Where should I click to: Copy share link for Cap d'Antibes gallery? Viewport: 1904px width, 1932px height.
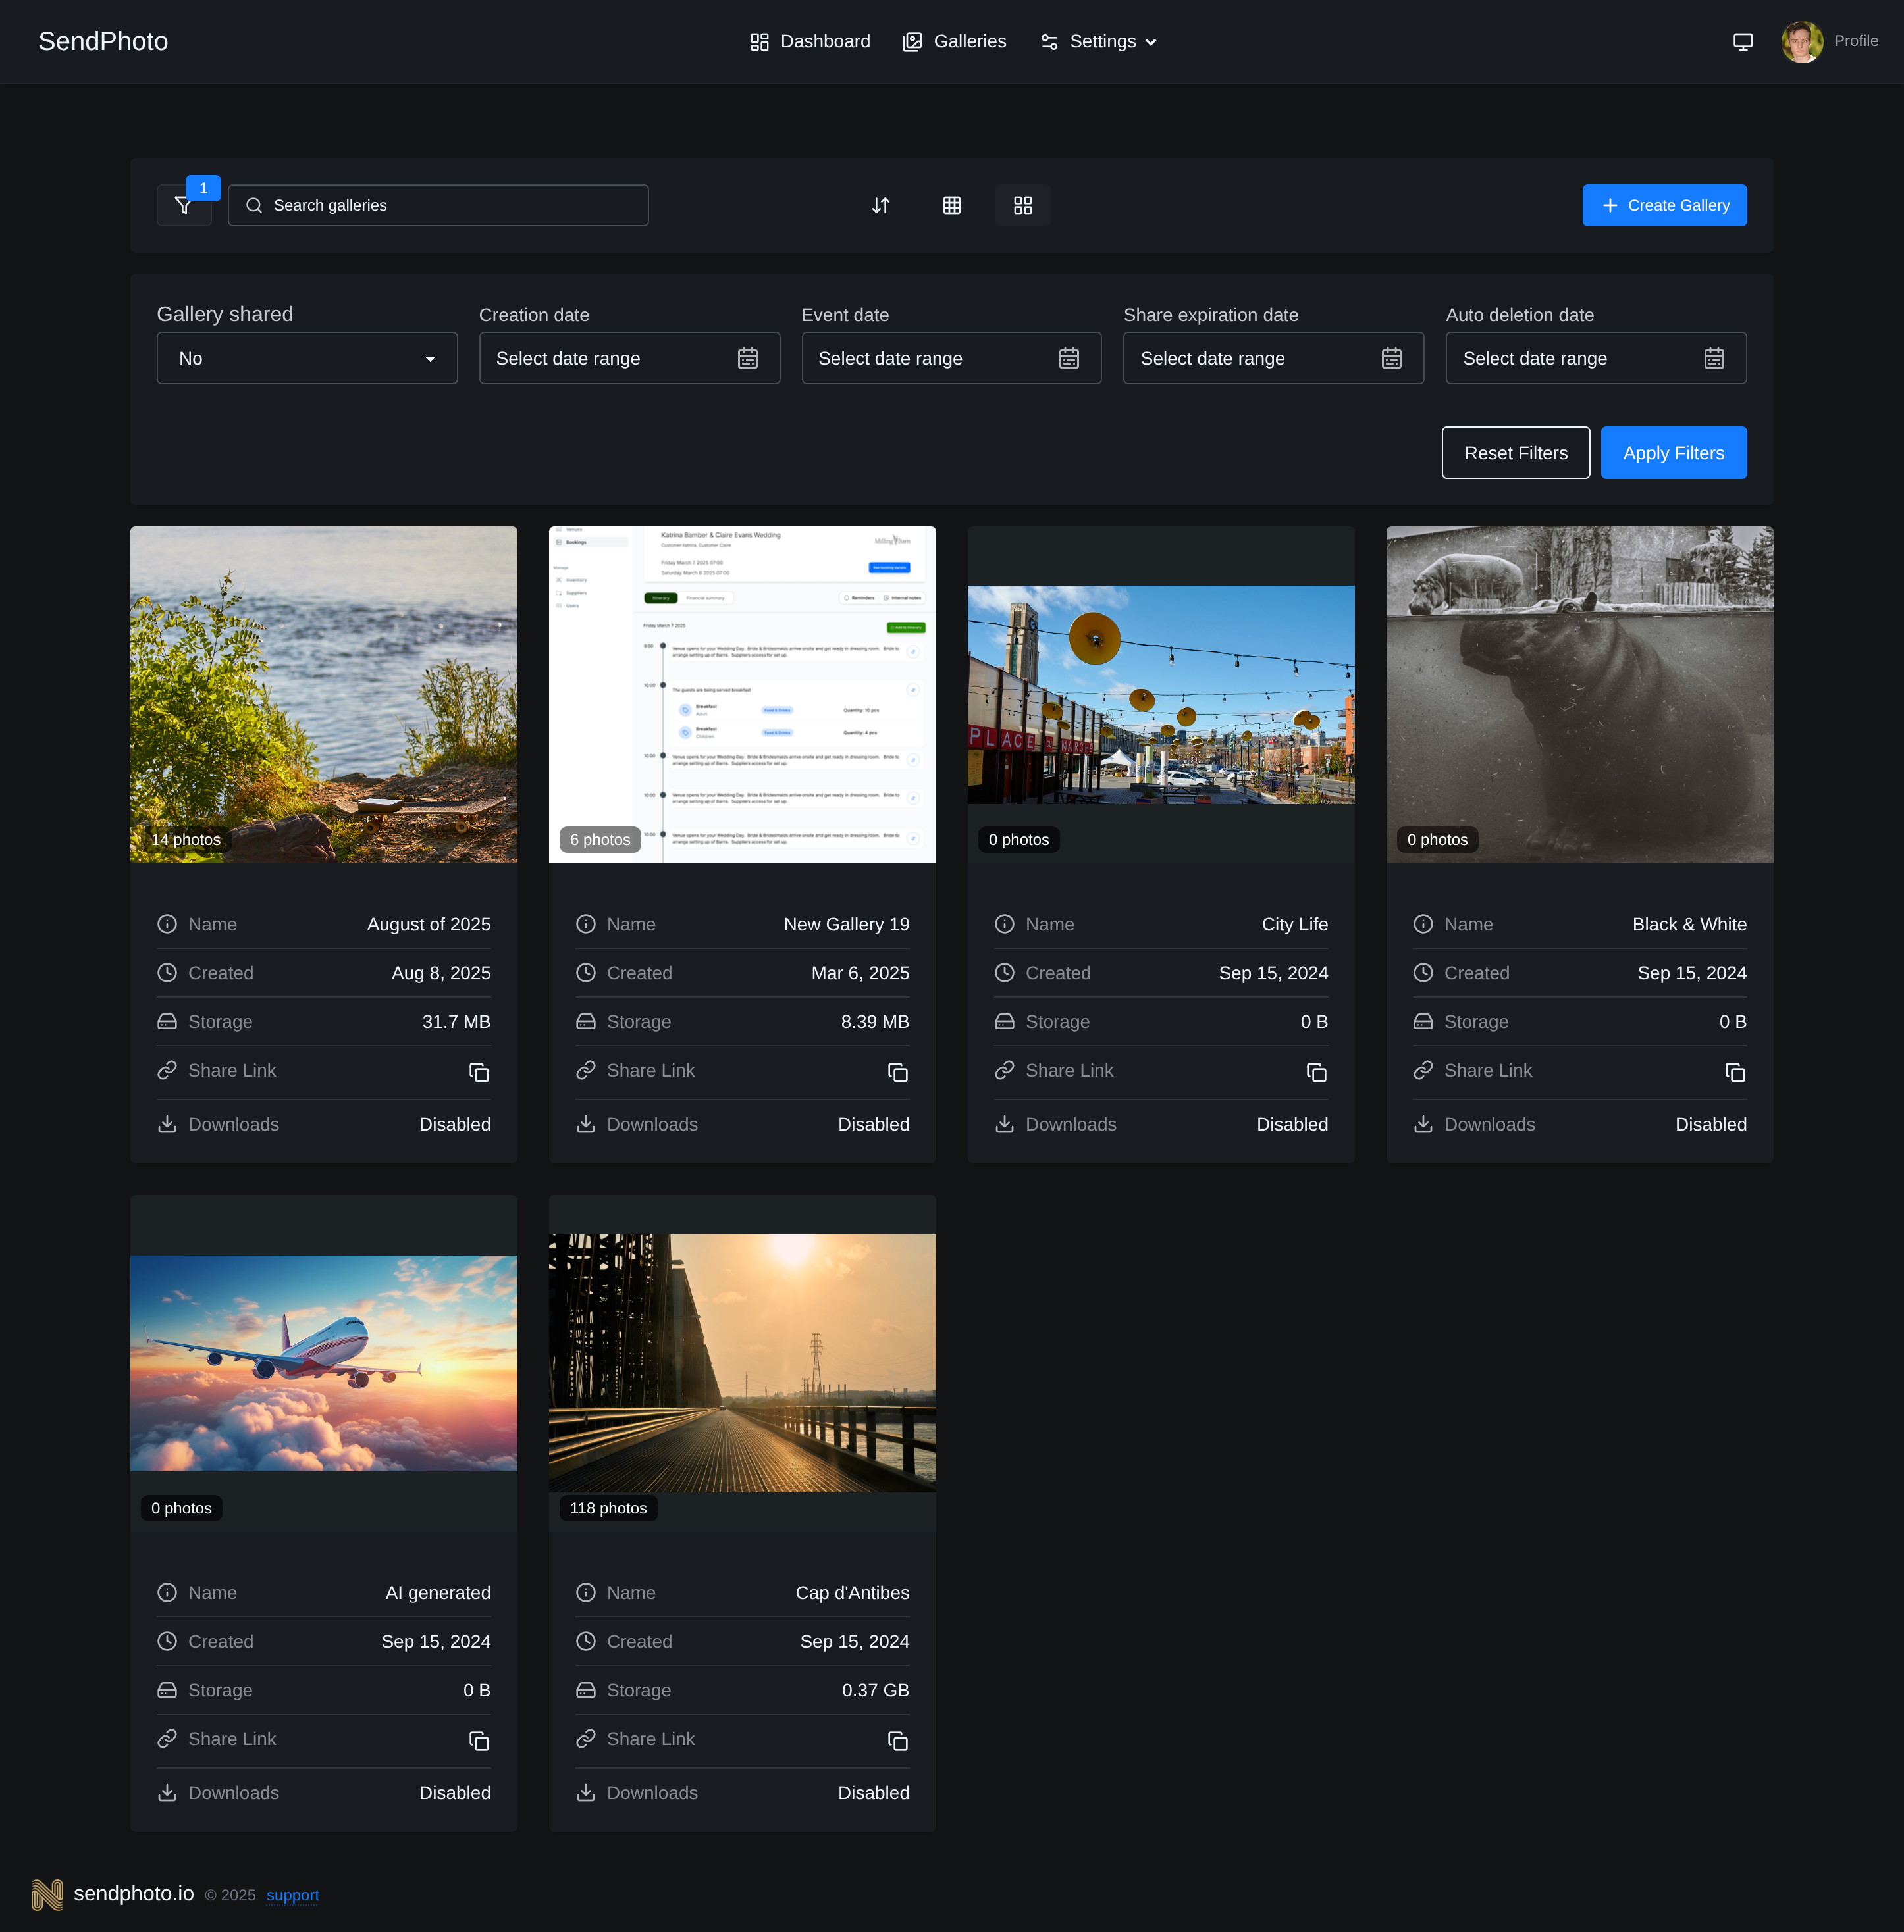point(898,1741)
